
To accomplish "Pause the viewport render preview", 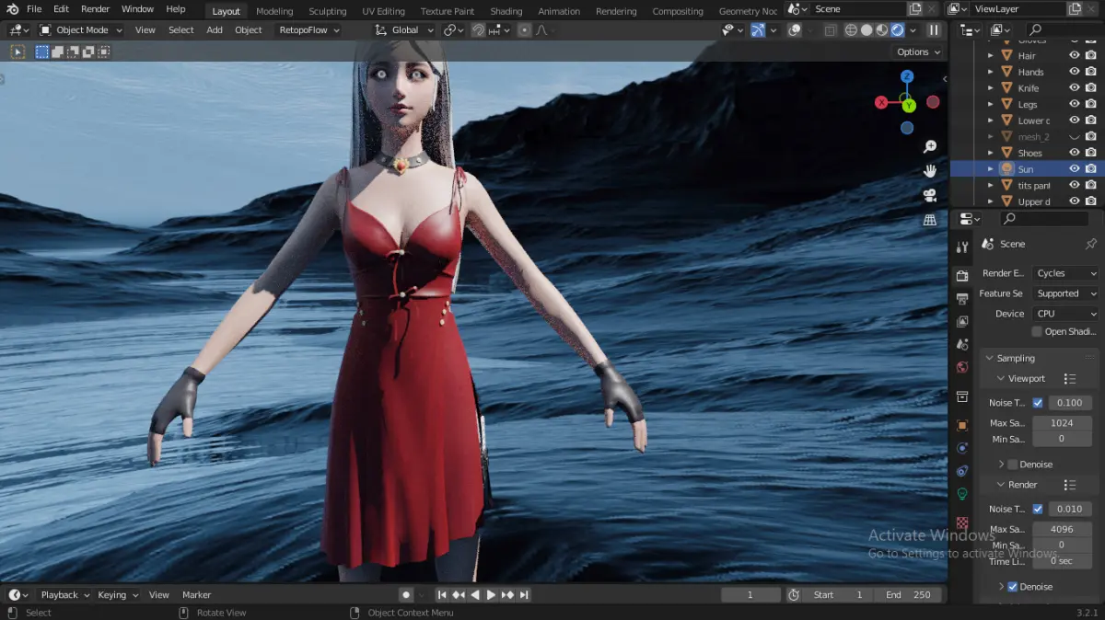I will click(934, 30).
